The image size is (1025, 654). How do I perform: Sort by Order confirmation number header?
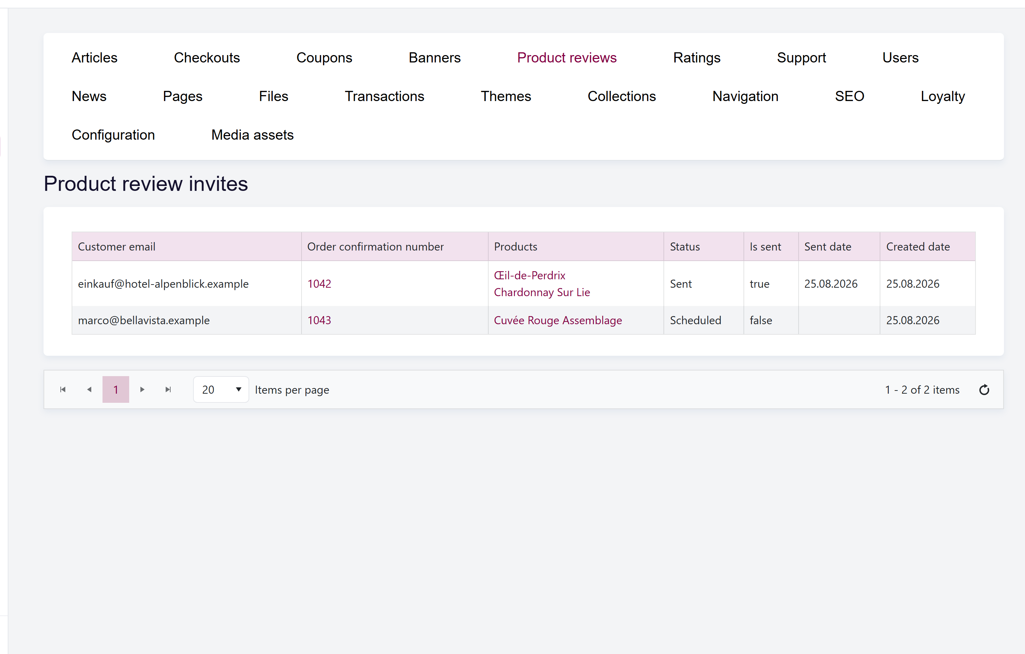point(395,246)
